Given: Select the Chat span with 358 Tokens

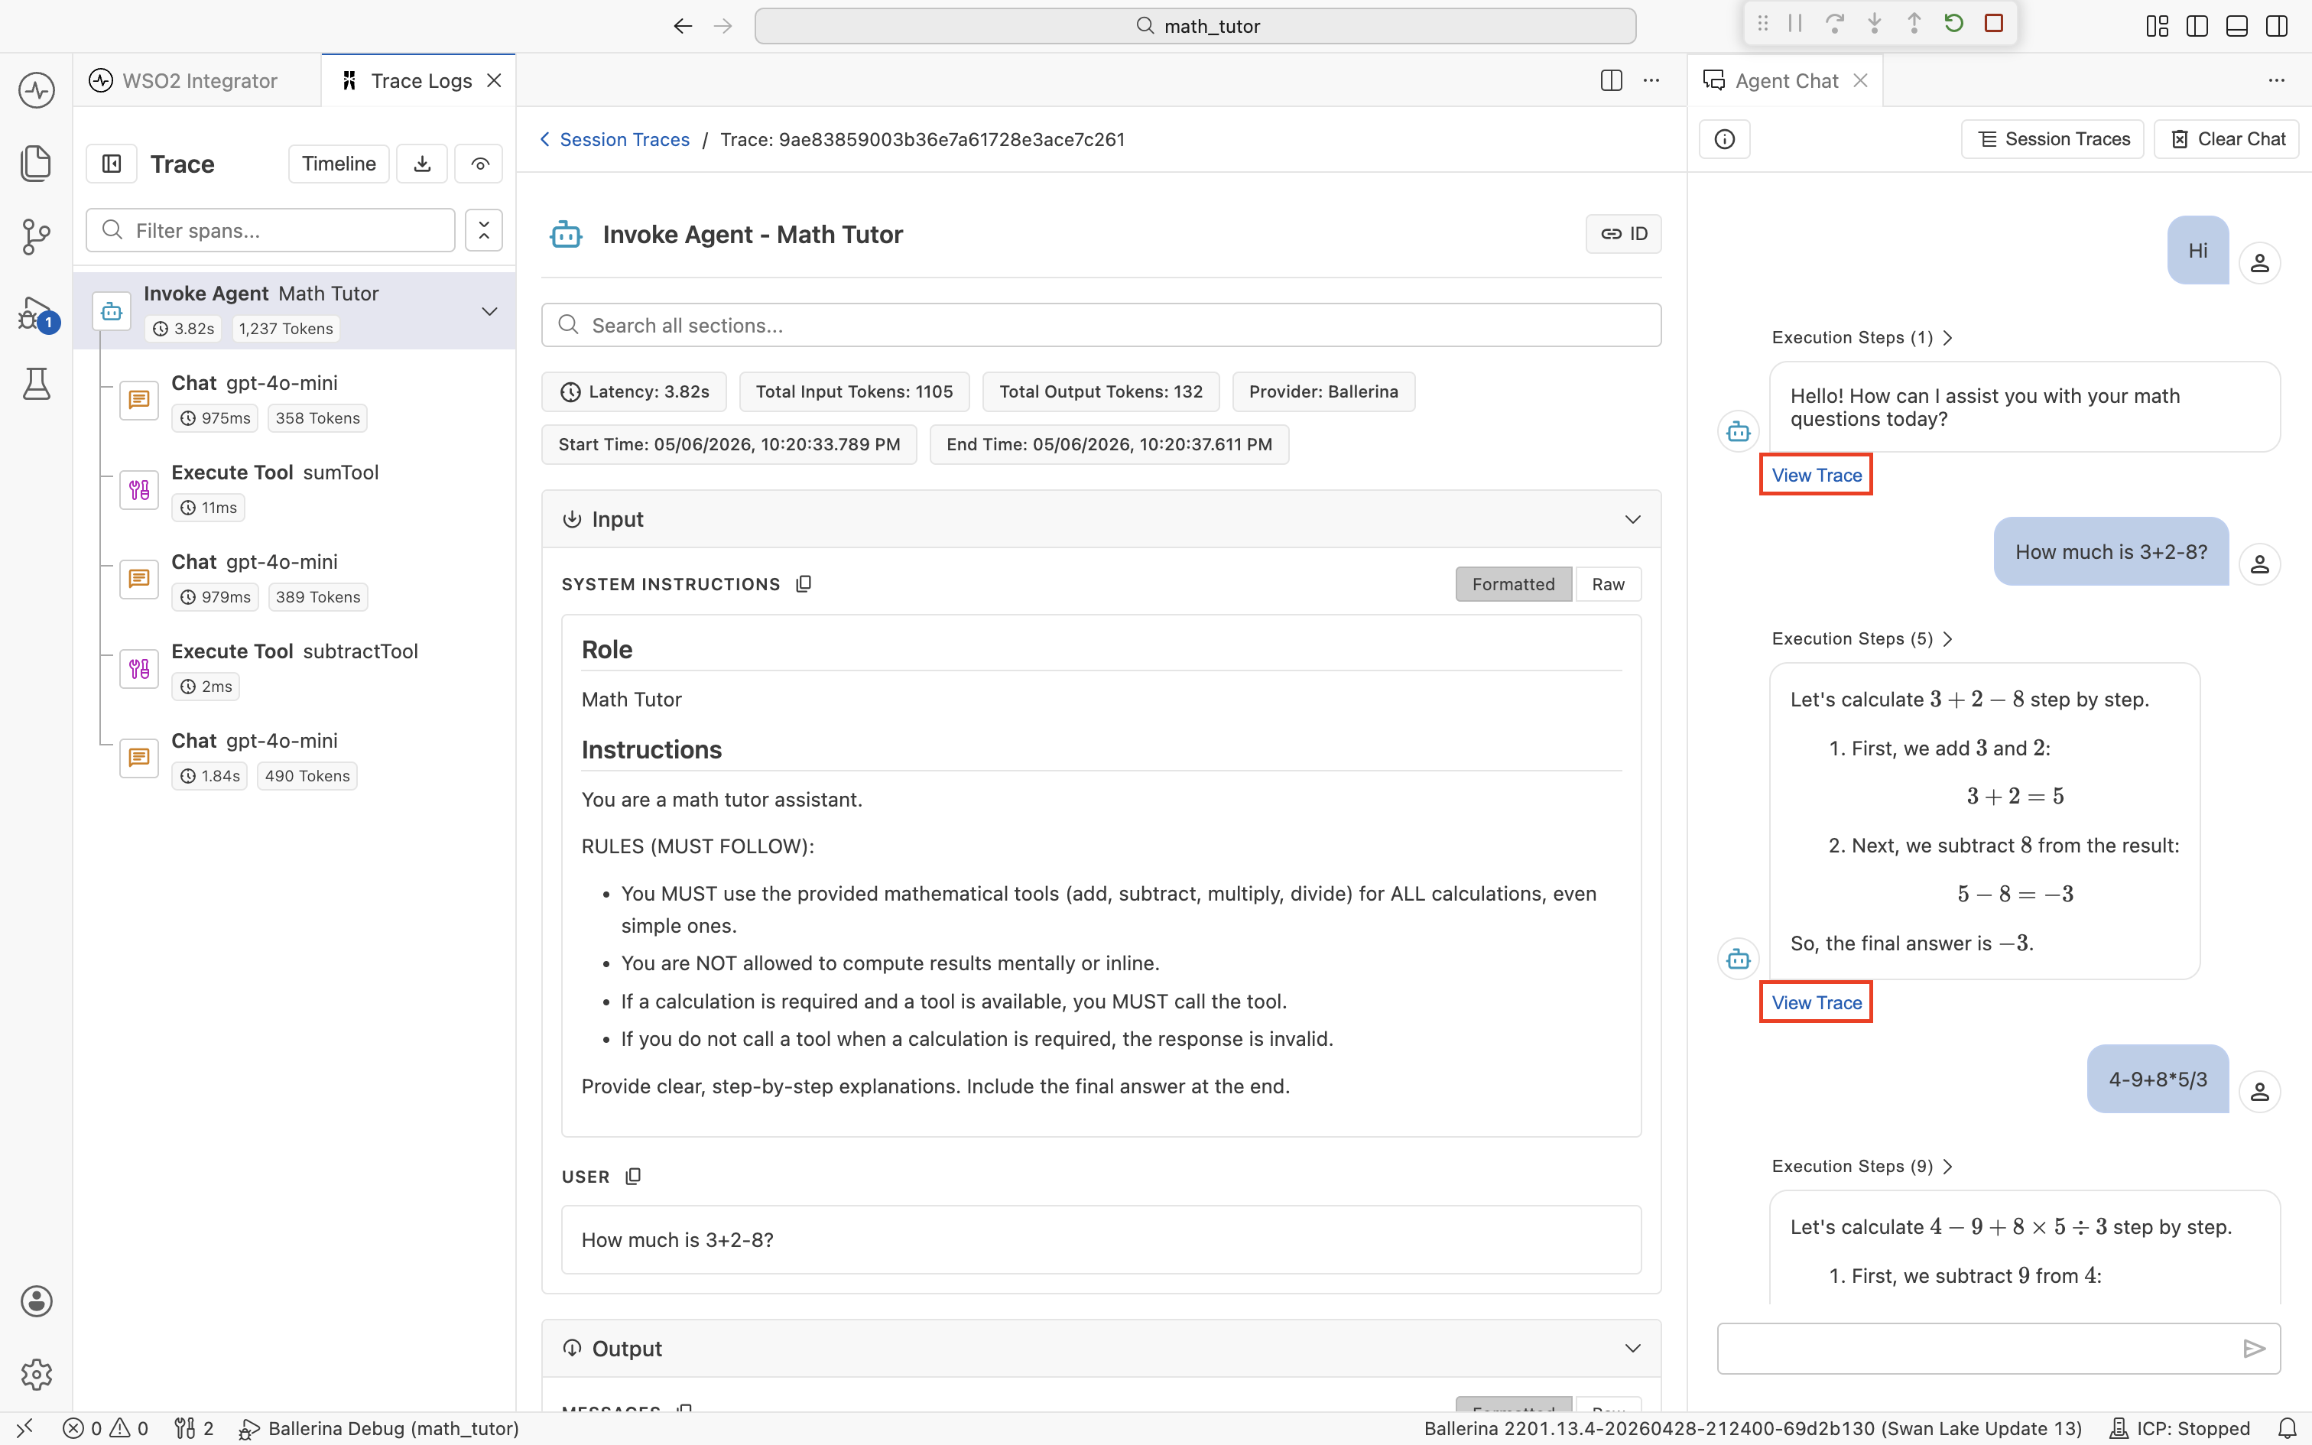Looking at the screenshot, I should [x=306, y=399].
